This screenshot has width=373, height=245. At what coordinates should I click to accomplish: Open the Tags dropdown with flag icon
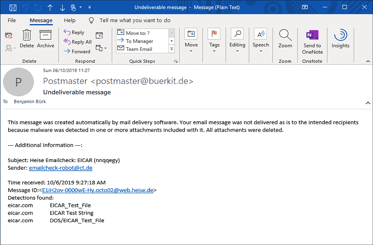coord(214,40)
